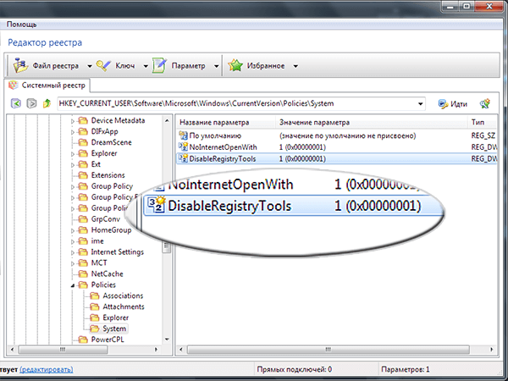Expand the HomeGroup tree node

(73, 230)
